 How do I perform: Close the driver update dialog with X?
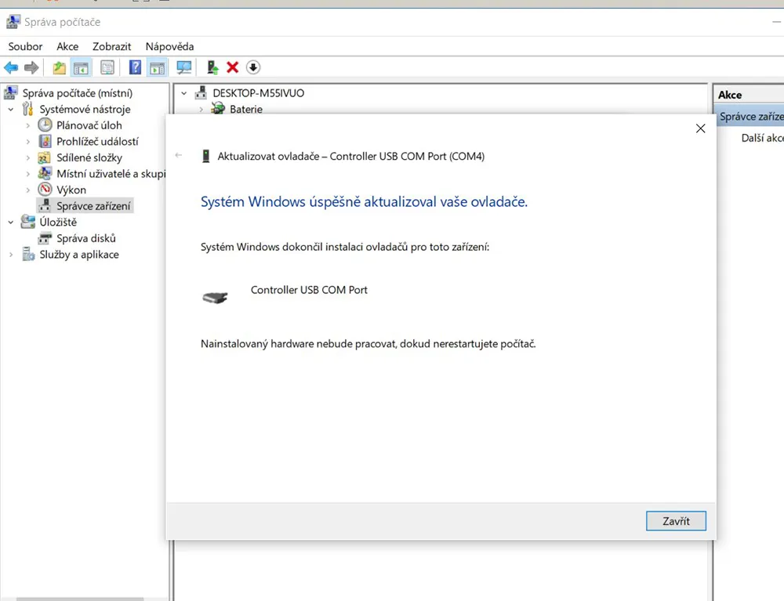coord(700,129)
